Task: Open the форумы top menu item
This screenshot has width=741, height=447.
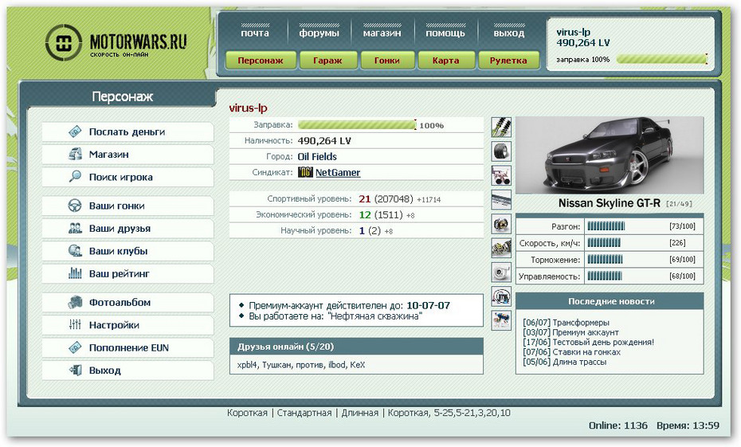Action: click(x=319, y=33)
